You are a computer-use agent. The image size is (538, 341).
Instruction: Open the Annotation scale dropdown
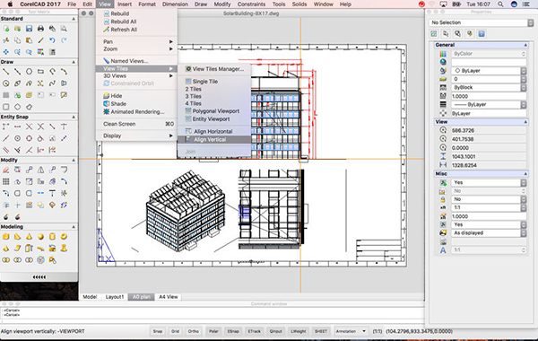pos(351,331)
